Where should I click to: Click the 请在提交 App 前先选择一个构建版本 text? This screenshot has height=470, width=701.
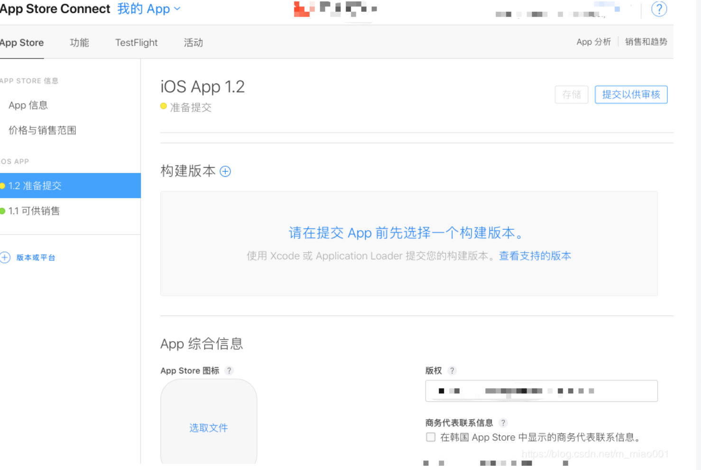click(x=406, y=233)
